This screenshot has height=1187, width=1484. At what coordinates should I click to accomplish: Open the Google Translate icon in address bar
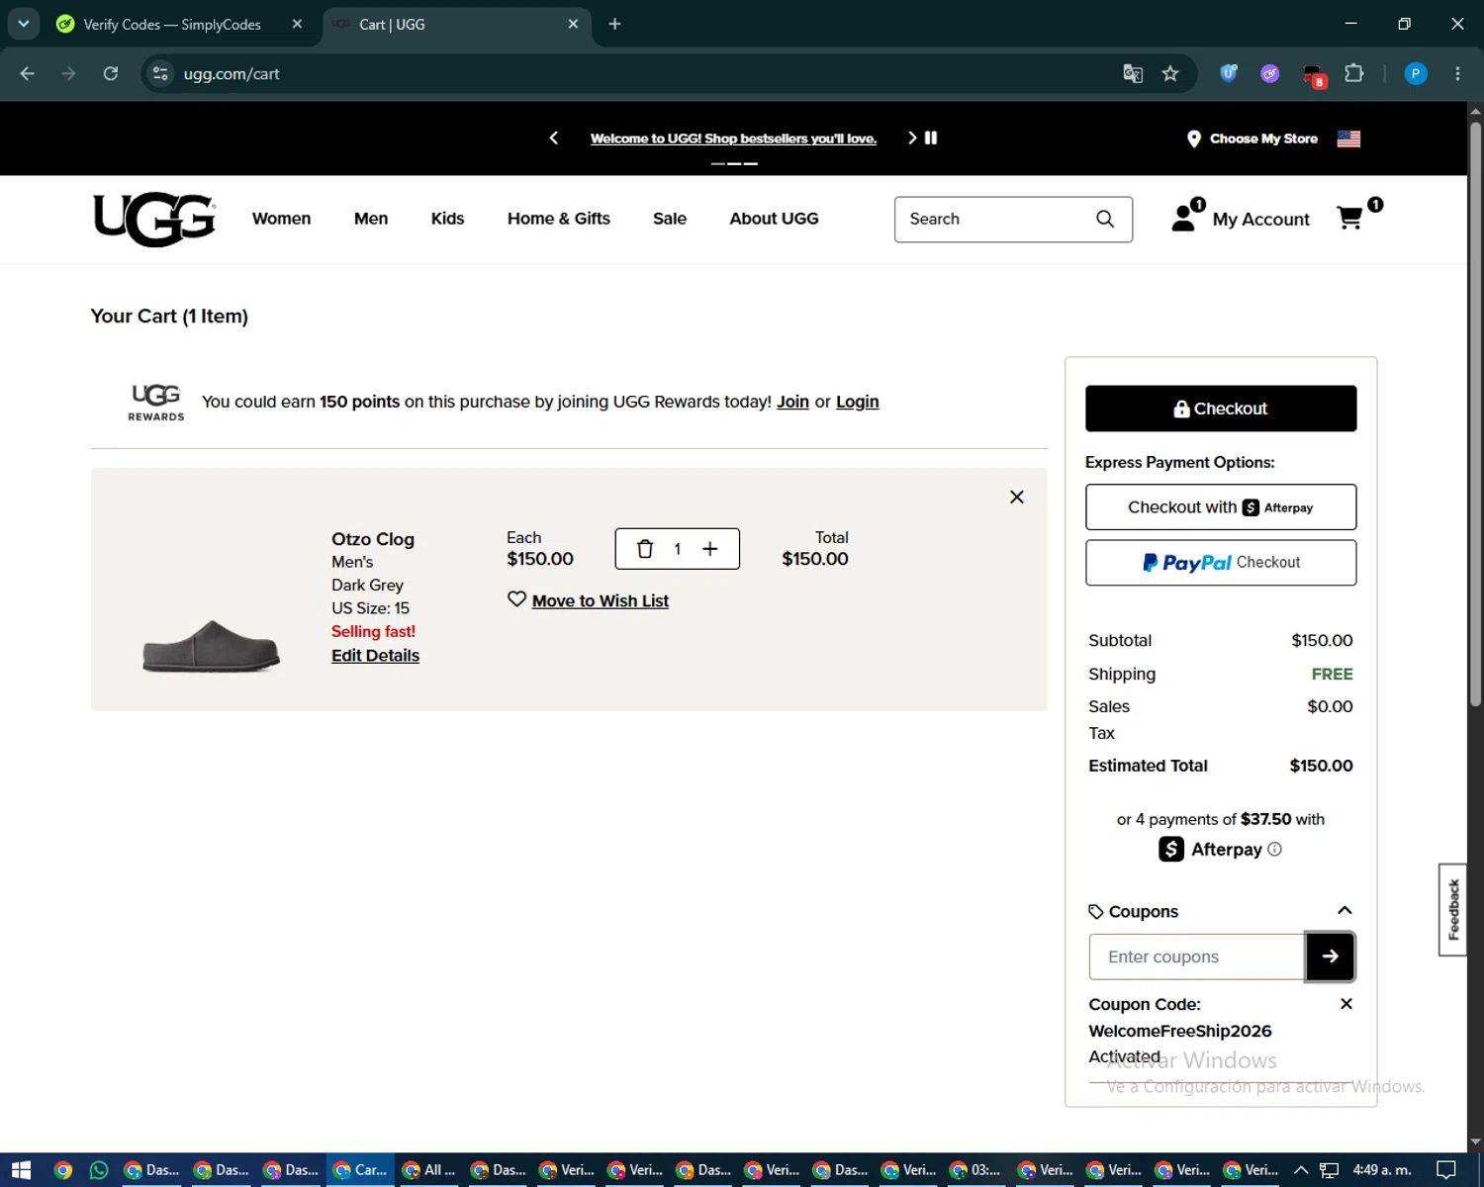coord(1133,73)
